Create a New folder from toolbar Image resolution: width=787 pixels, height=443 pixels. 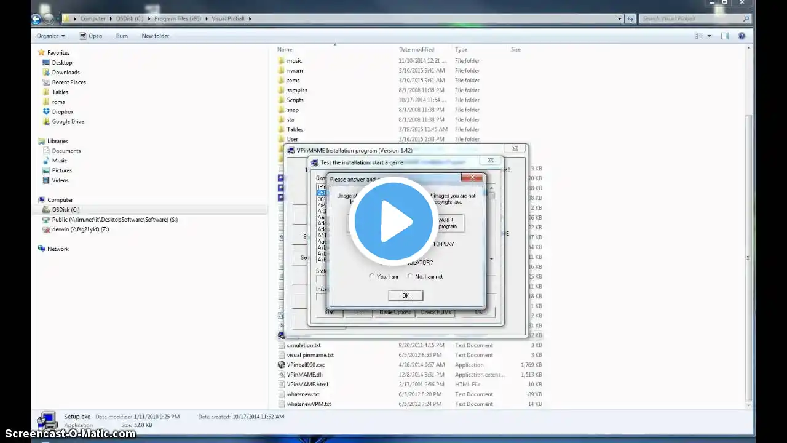coord(156,36)
